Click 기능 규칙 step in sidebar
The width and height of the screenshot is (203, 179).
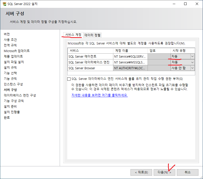coord(10,79)
